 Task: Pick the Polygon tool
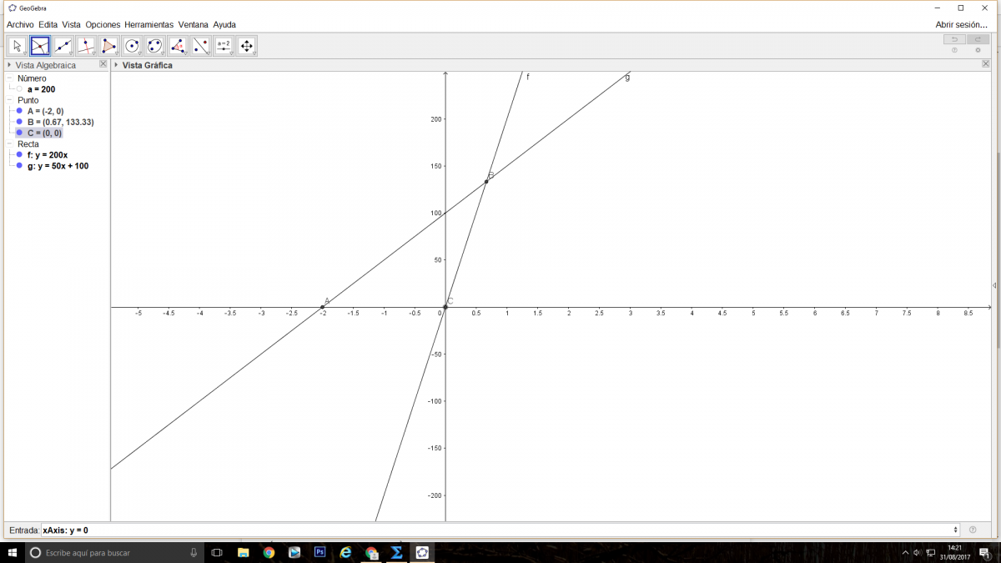tap(109, 46)
